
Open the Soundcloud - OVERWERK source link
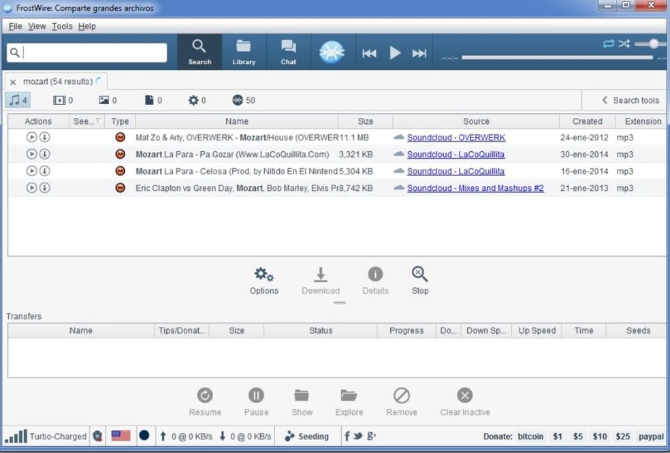point(456,138)
